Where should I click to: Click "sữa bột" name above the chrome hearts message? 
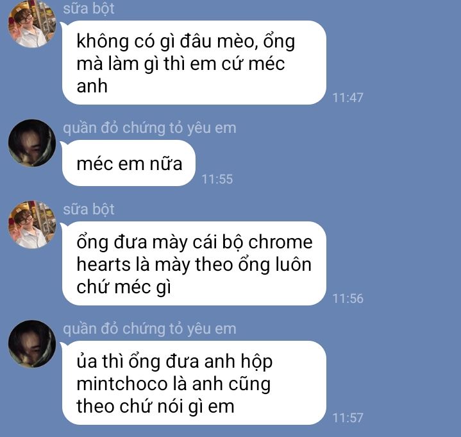click(x=88, y=209)
